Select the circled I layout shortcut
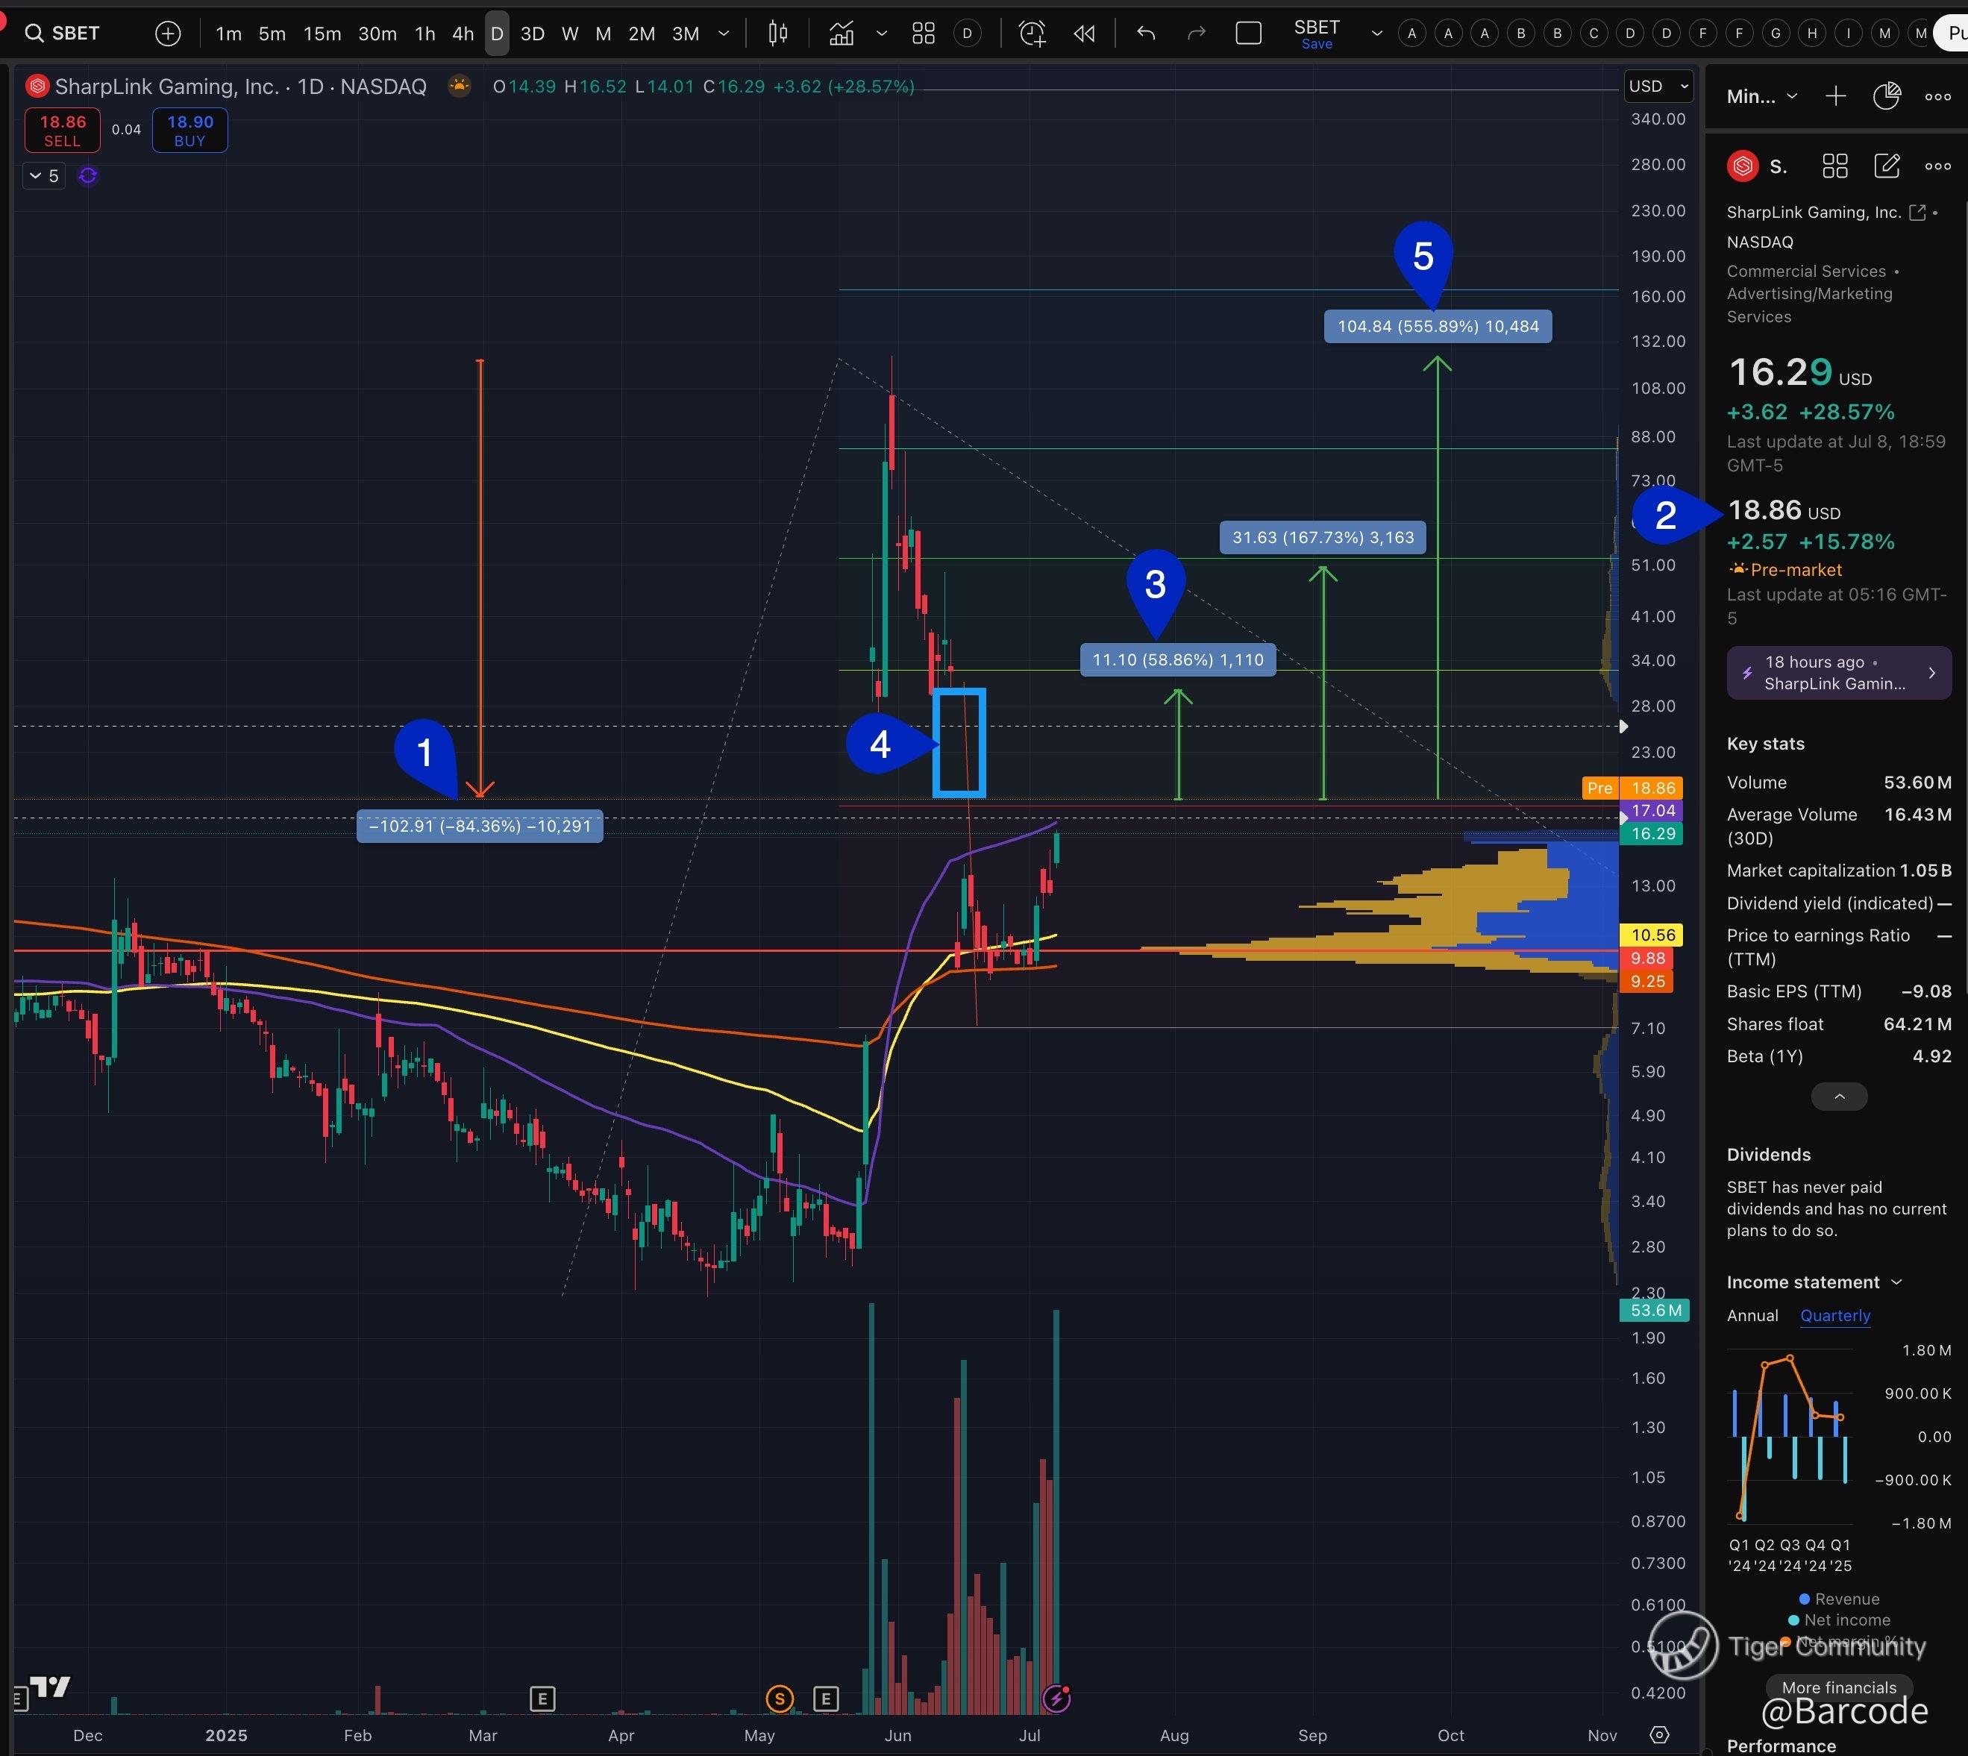This screenshot has height=1756, width=1968. 1849,34
